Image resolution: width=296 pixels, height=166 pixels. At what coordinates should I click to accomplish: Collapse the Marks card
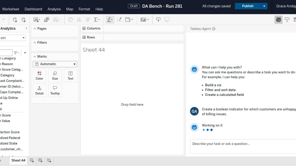click(35, 56)
